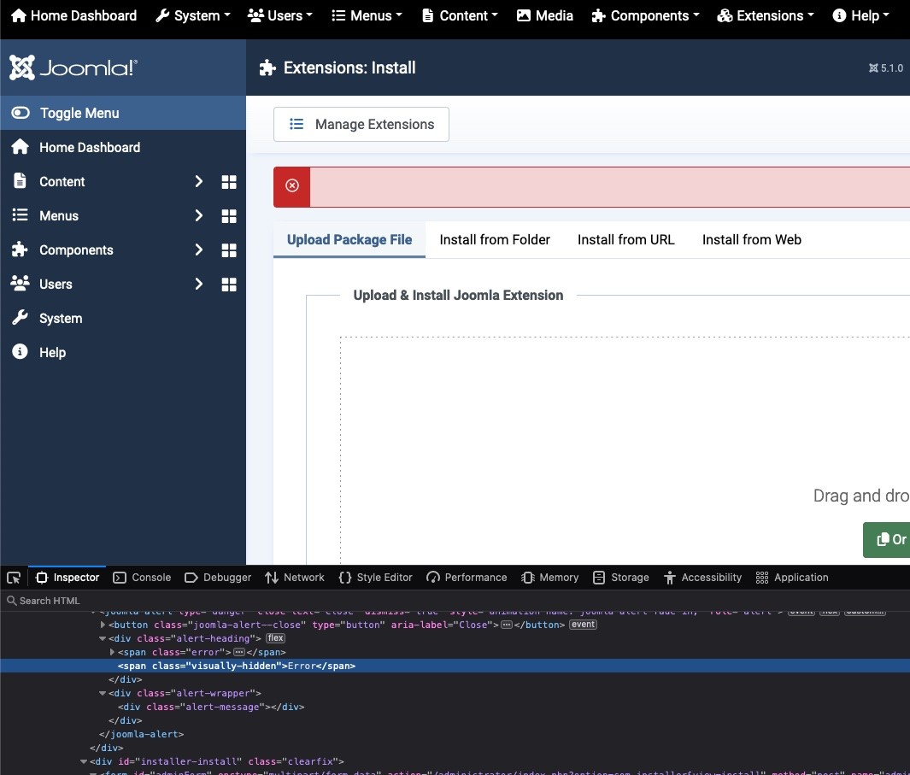910x775 pixels.
Task: Click the Joomla! logo in the sidebar
Action: point(73,68)
